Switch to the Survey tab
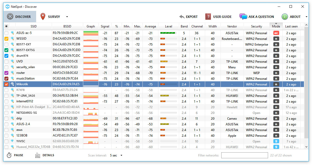 point(51,17)
